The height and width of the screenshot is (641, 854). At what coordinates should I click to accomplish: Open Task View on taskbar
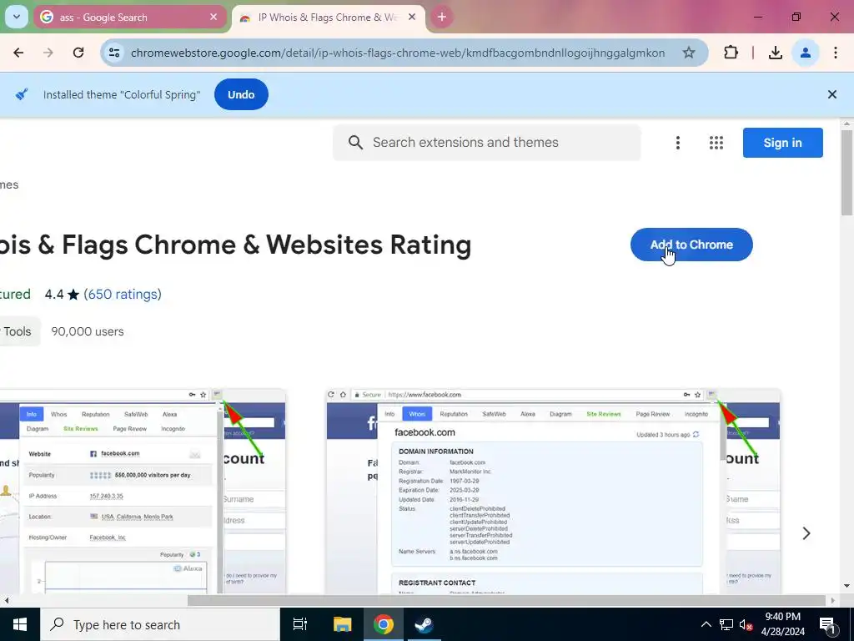(300, 624)
